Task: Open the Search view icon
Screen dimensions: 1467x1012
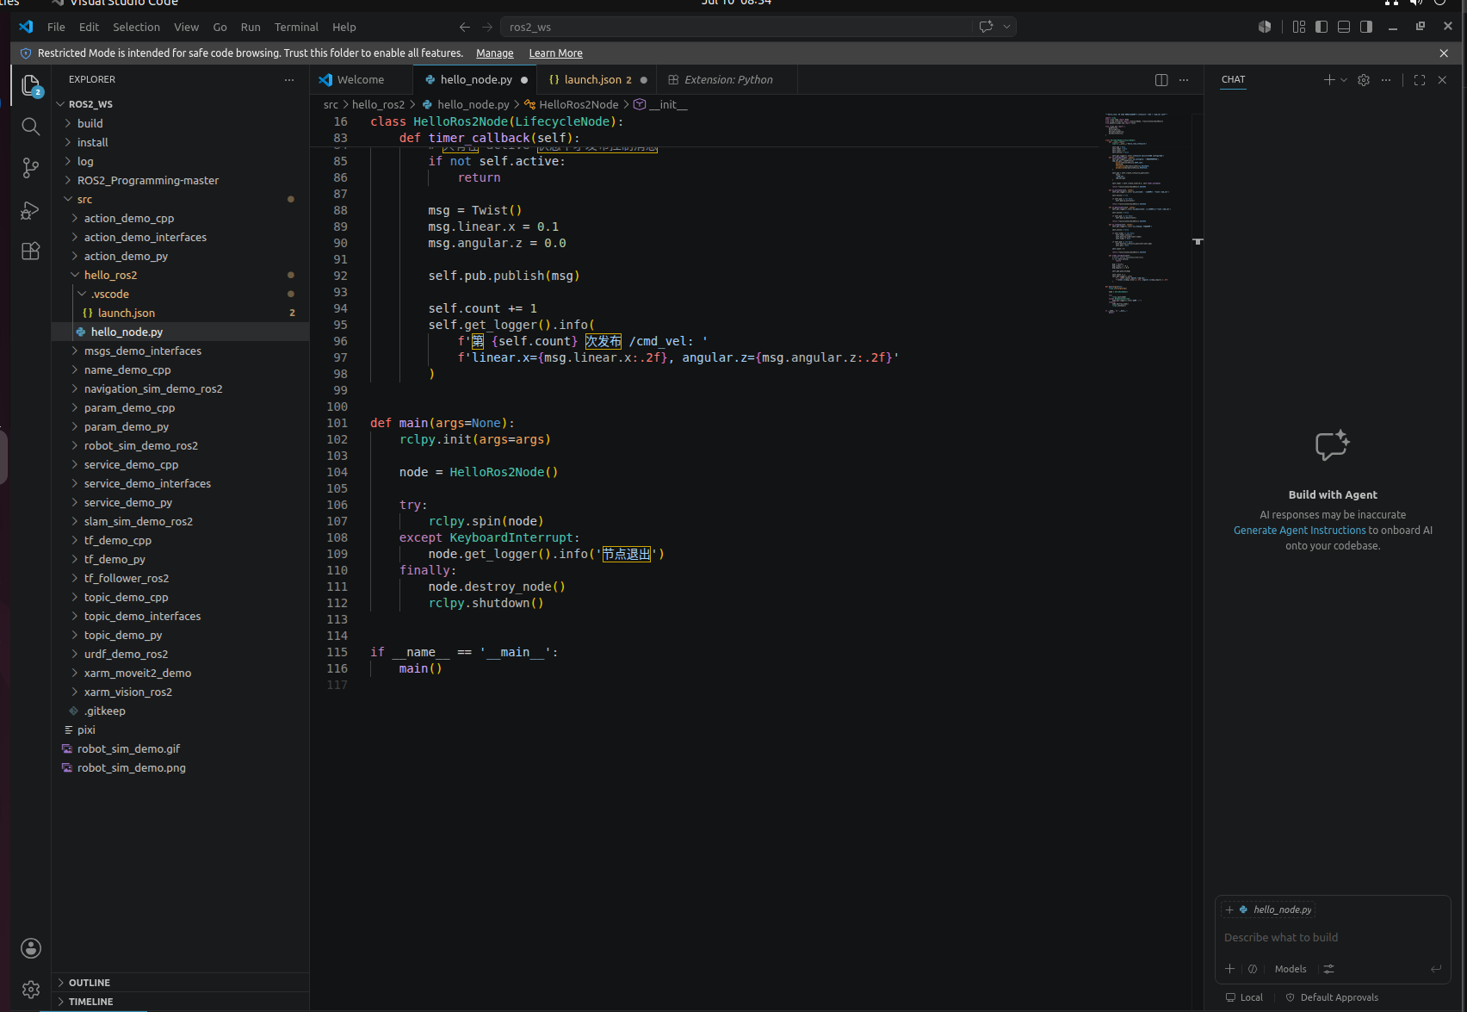Action: [31, 127]
